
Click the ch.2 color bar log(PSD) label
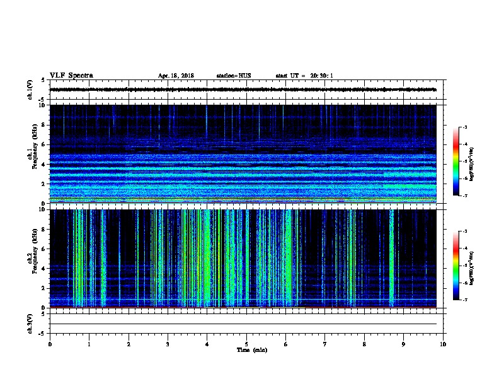click(x=471, y=268)
